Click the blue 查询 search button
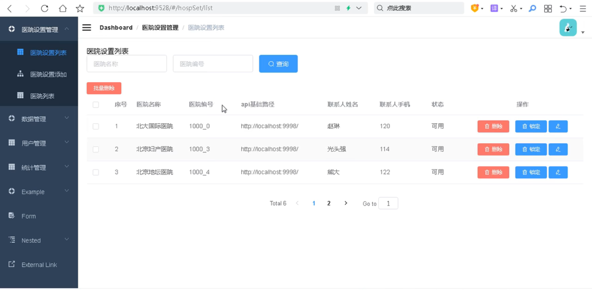 click(278, 64)
